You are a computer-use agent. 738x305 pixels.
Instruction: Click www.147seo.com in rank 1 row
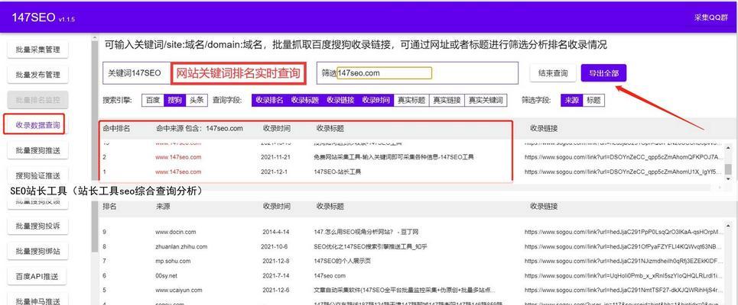pos(178,172)
